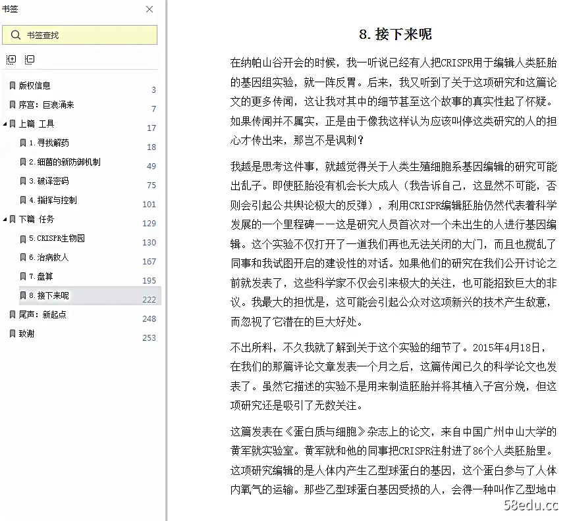The image size is (569, 521).
Task: Click page number 75 in bookmark list
Action: 151,186
